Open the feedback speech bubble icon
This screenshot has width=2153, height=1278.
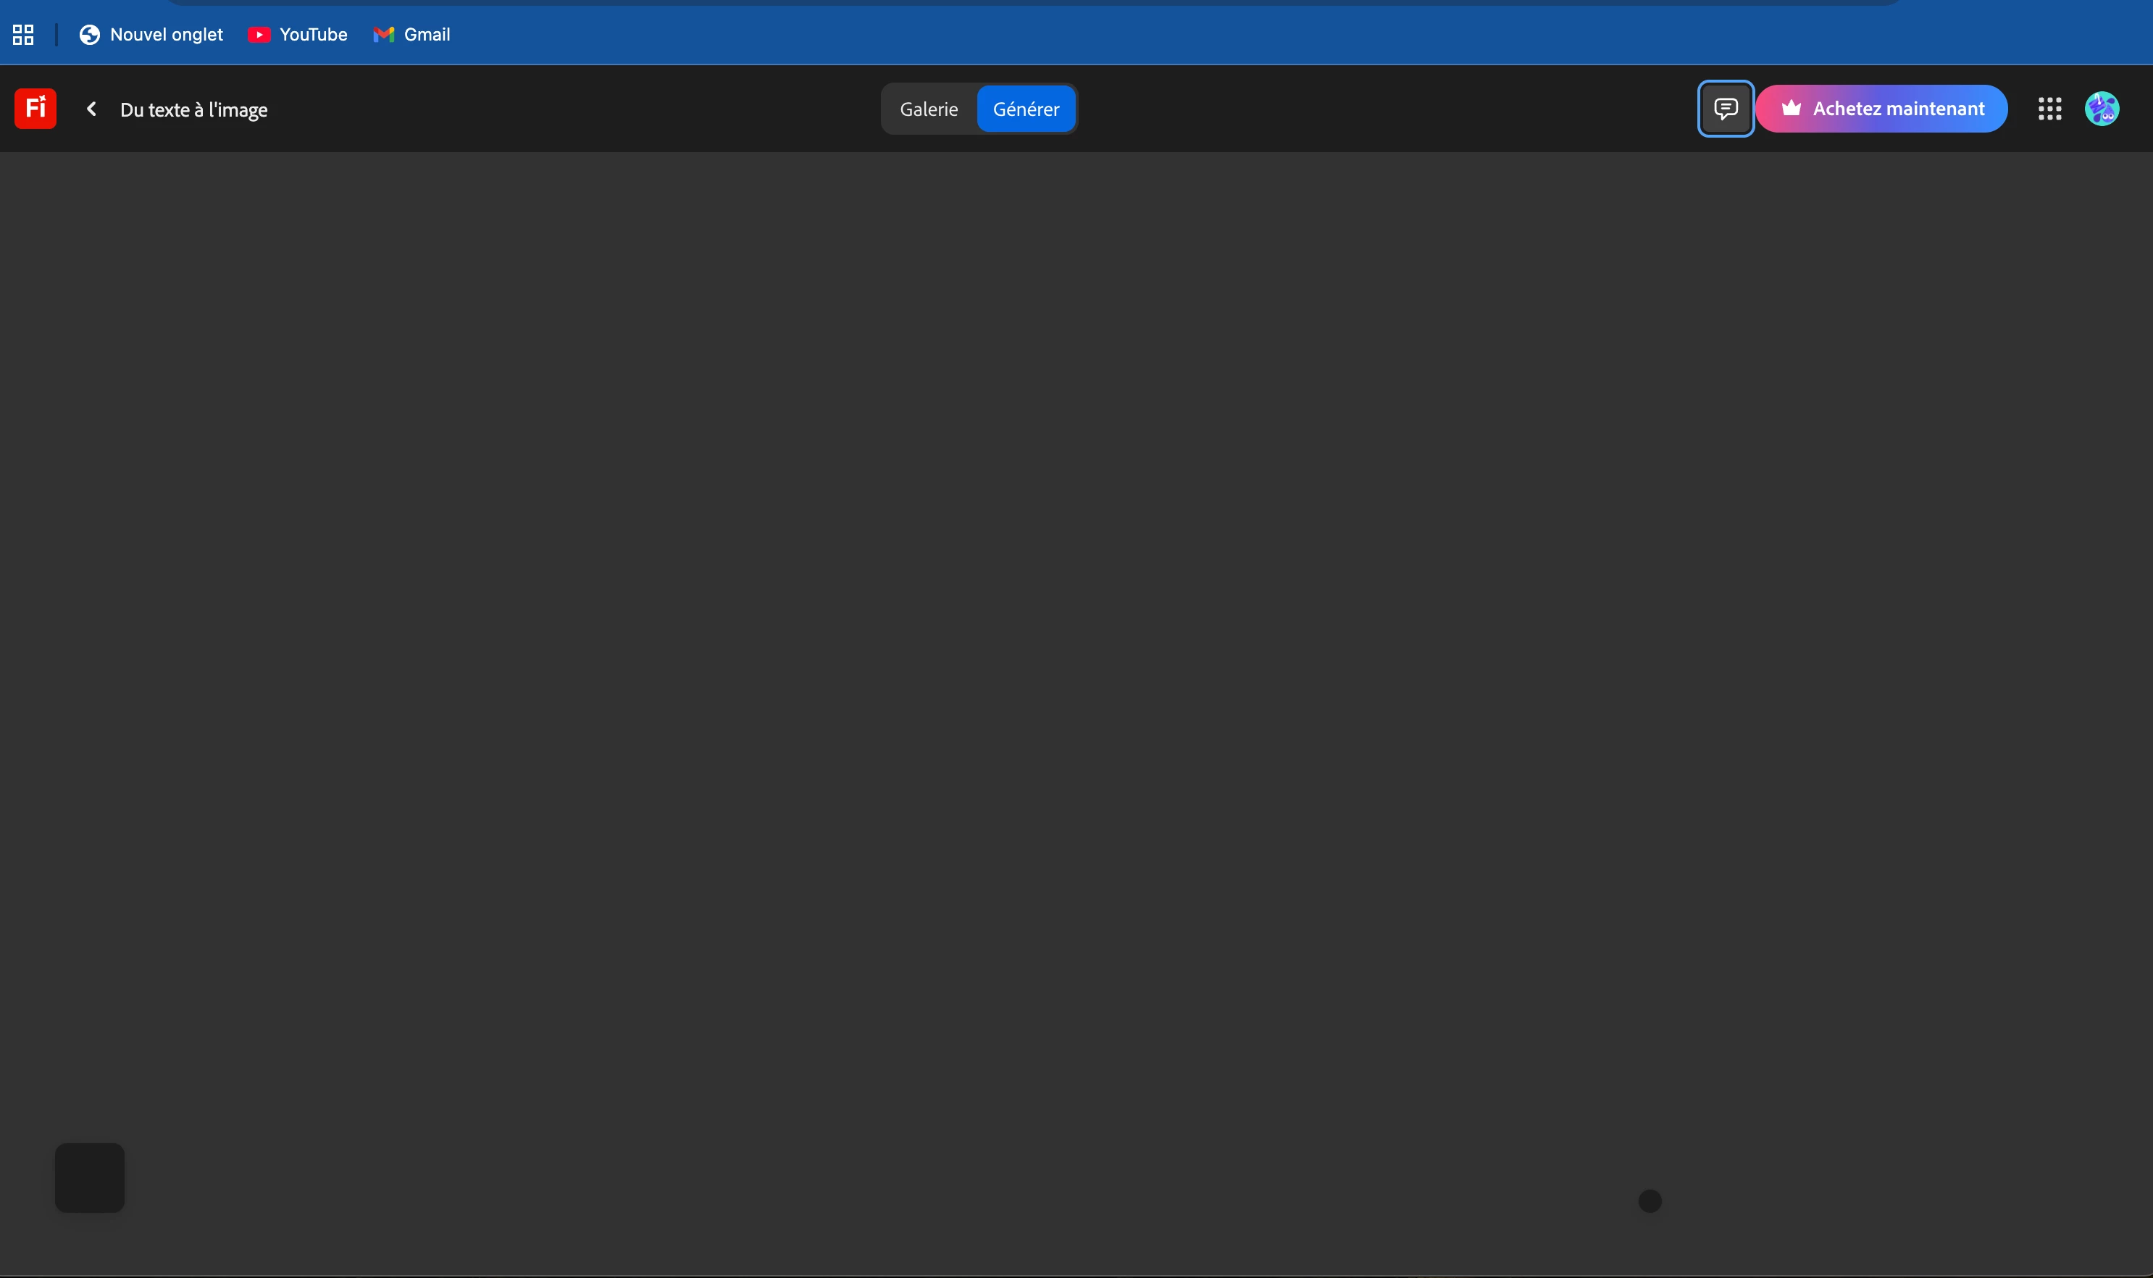1725,109
